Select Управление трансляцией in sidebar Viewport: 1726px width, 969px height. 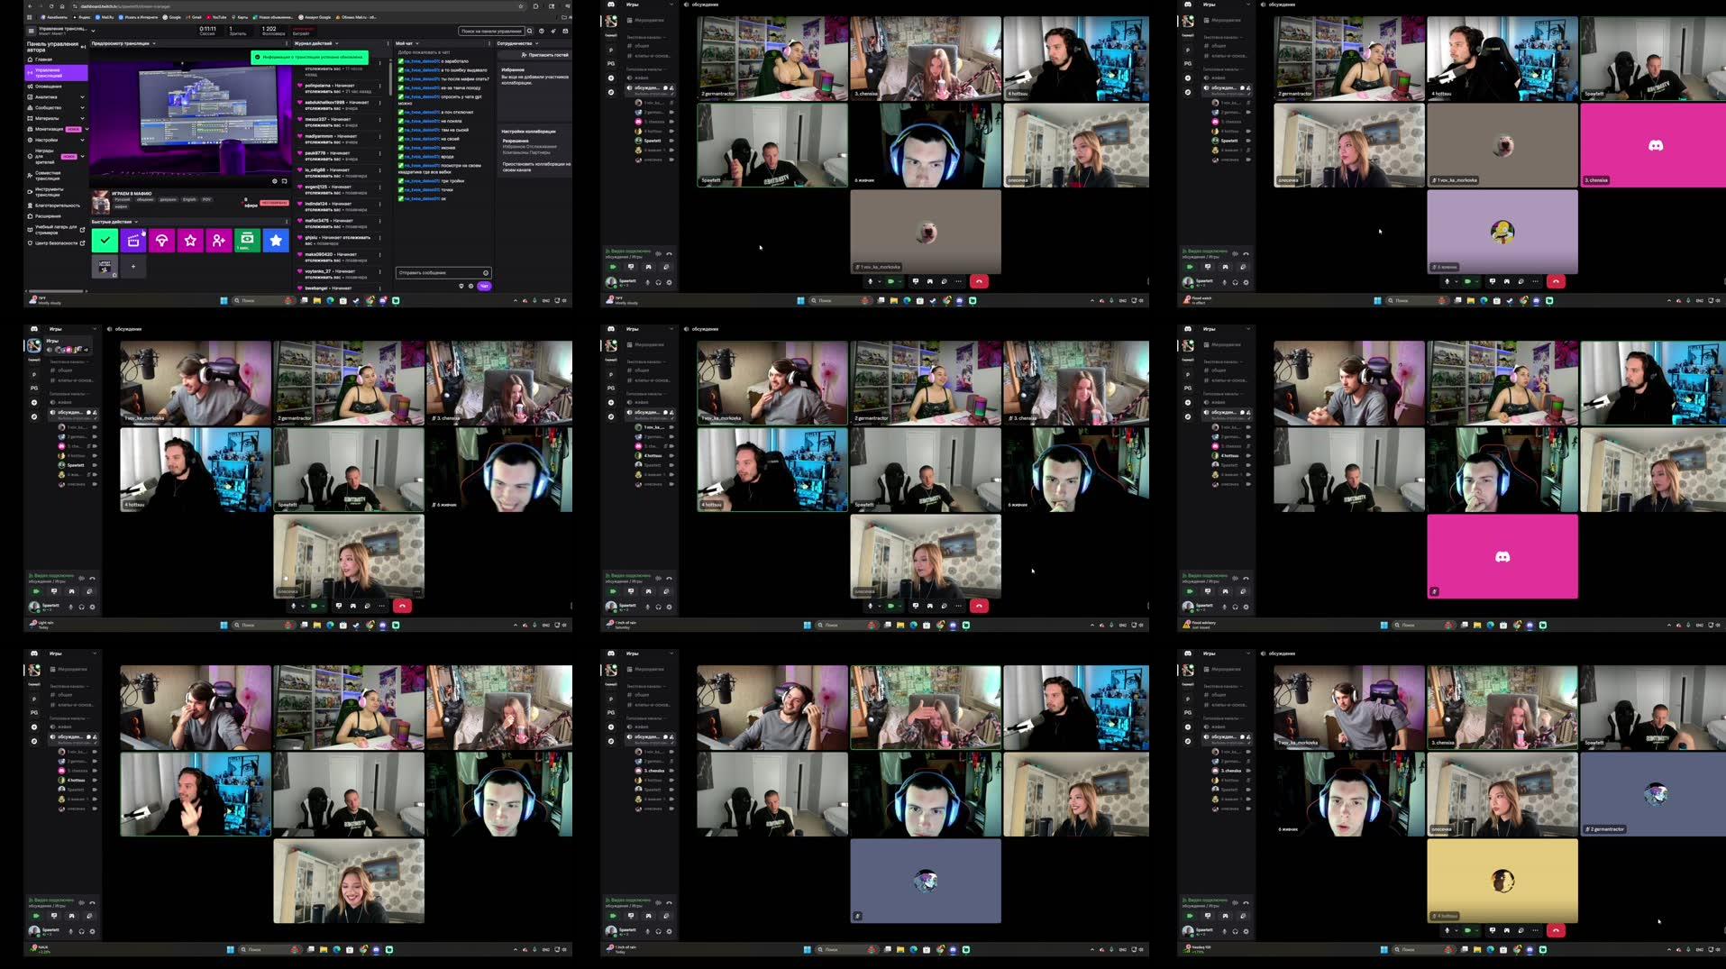point(56,73)
